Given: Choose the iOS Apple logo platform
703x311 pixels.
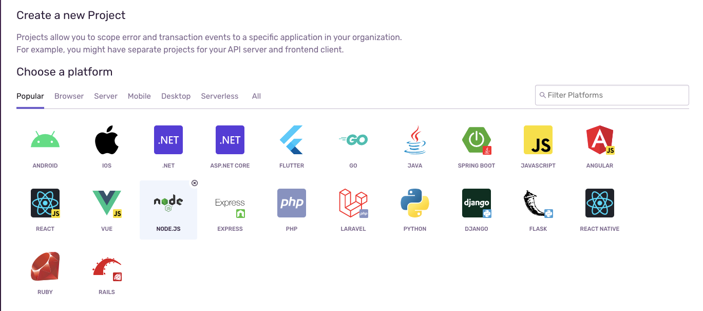Looking at the screenshot, I should click(107, 140).
